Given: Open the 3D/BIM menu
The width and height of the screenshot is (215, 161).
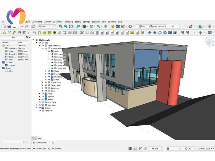Looking at the screenshot, I should pos(47,22).
